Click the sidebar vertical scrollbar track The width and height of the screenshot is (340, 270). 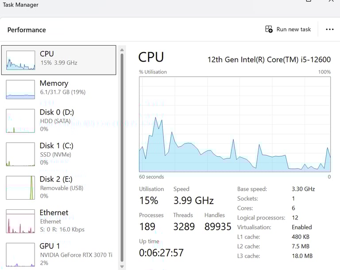point(122,158)
